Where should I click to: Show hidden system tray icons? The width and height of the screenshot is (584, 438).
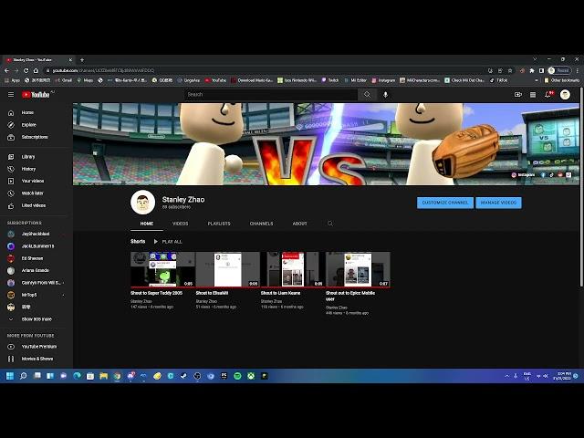pyautogui.click(x=507, y=376)
